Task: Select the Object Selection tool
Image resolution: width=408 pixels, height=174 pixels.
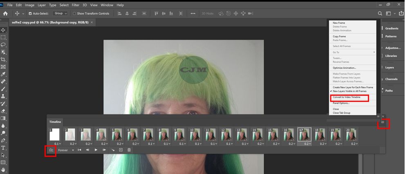Action: pos(3,52)
